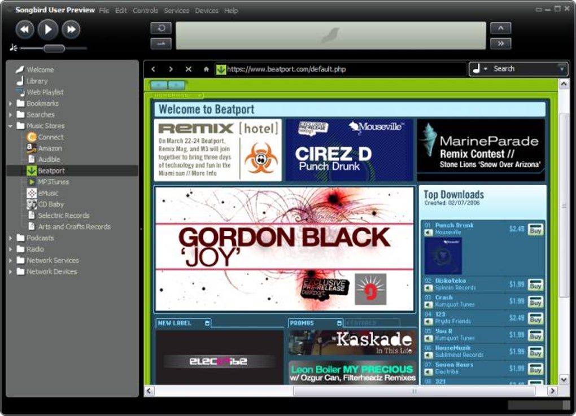576x416 pixels.
Task: Click the double-chevron button beside display
Action: click(501, 43)
